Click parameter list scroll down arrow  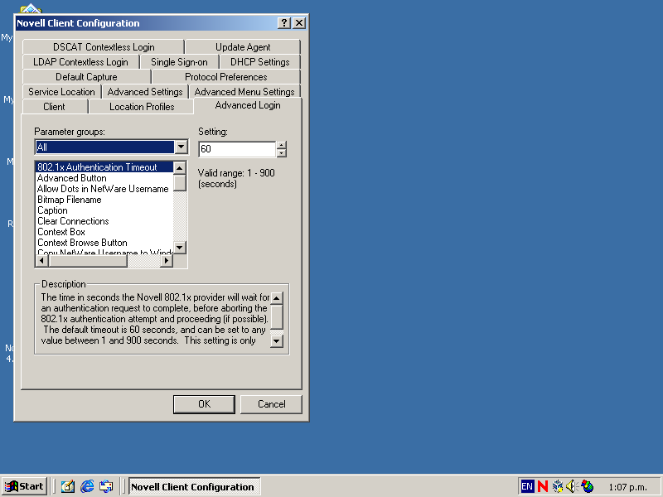tap(180, 248)
